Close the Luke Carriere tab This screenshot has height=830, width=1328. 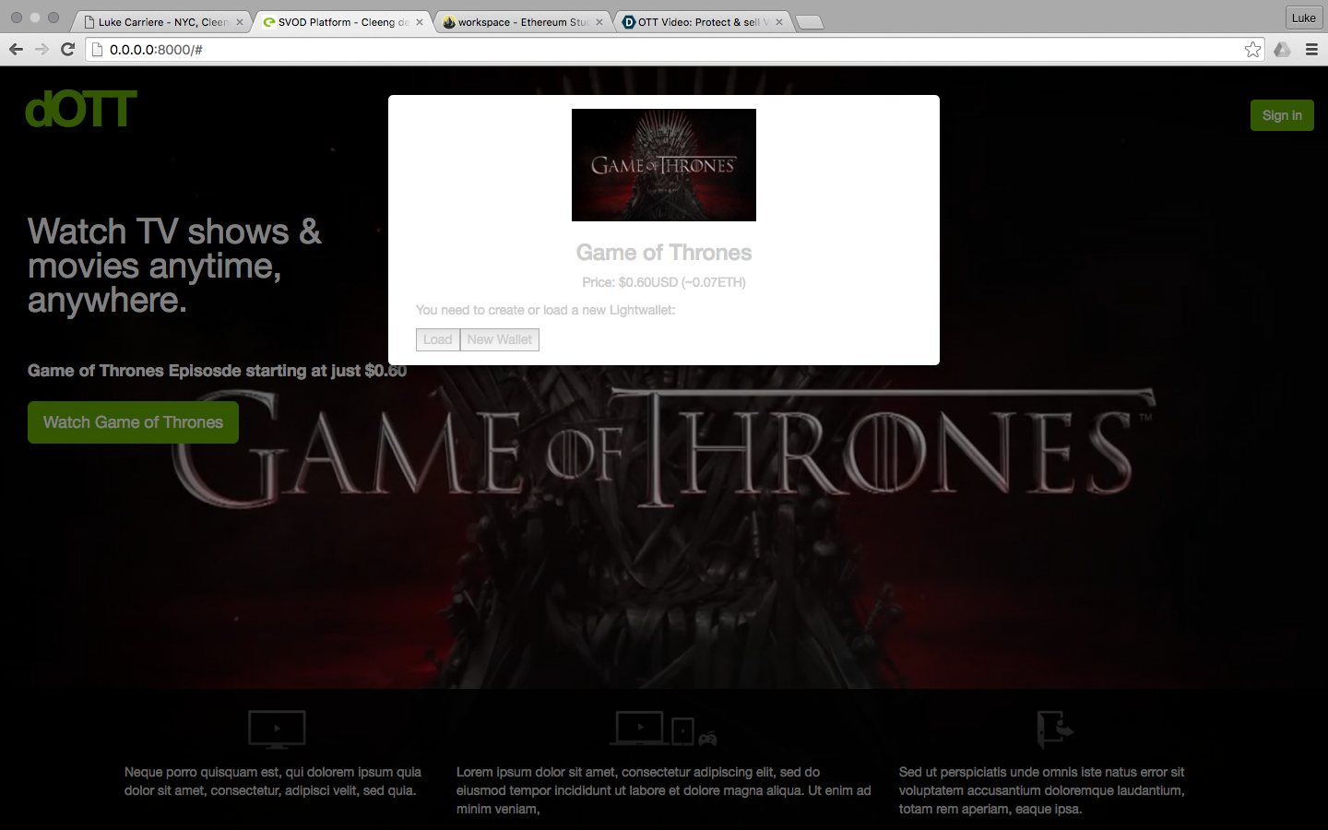(240, 22)
